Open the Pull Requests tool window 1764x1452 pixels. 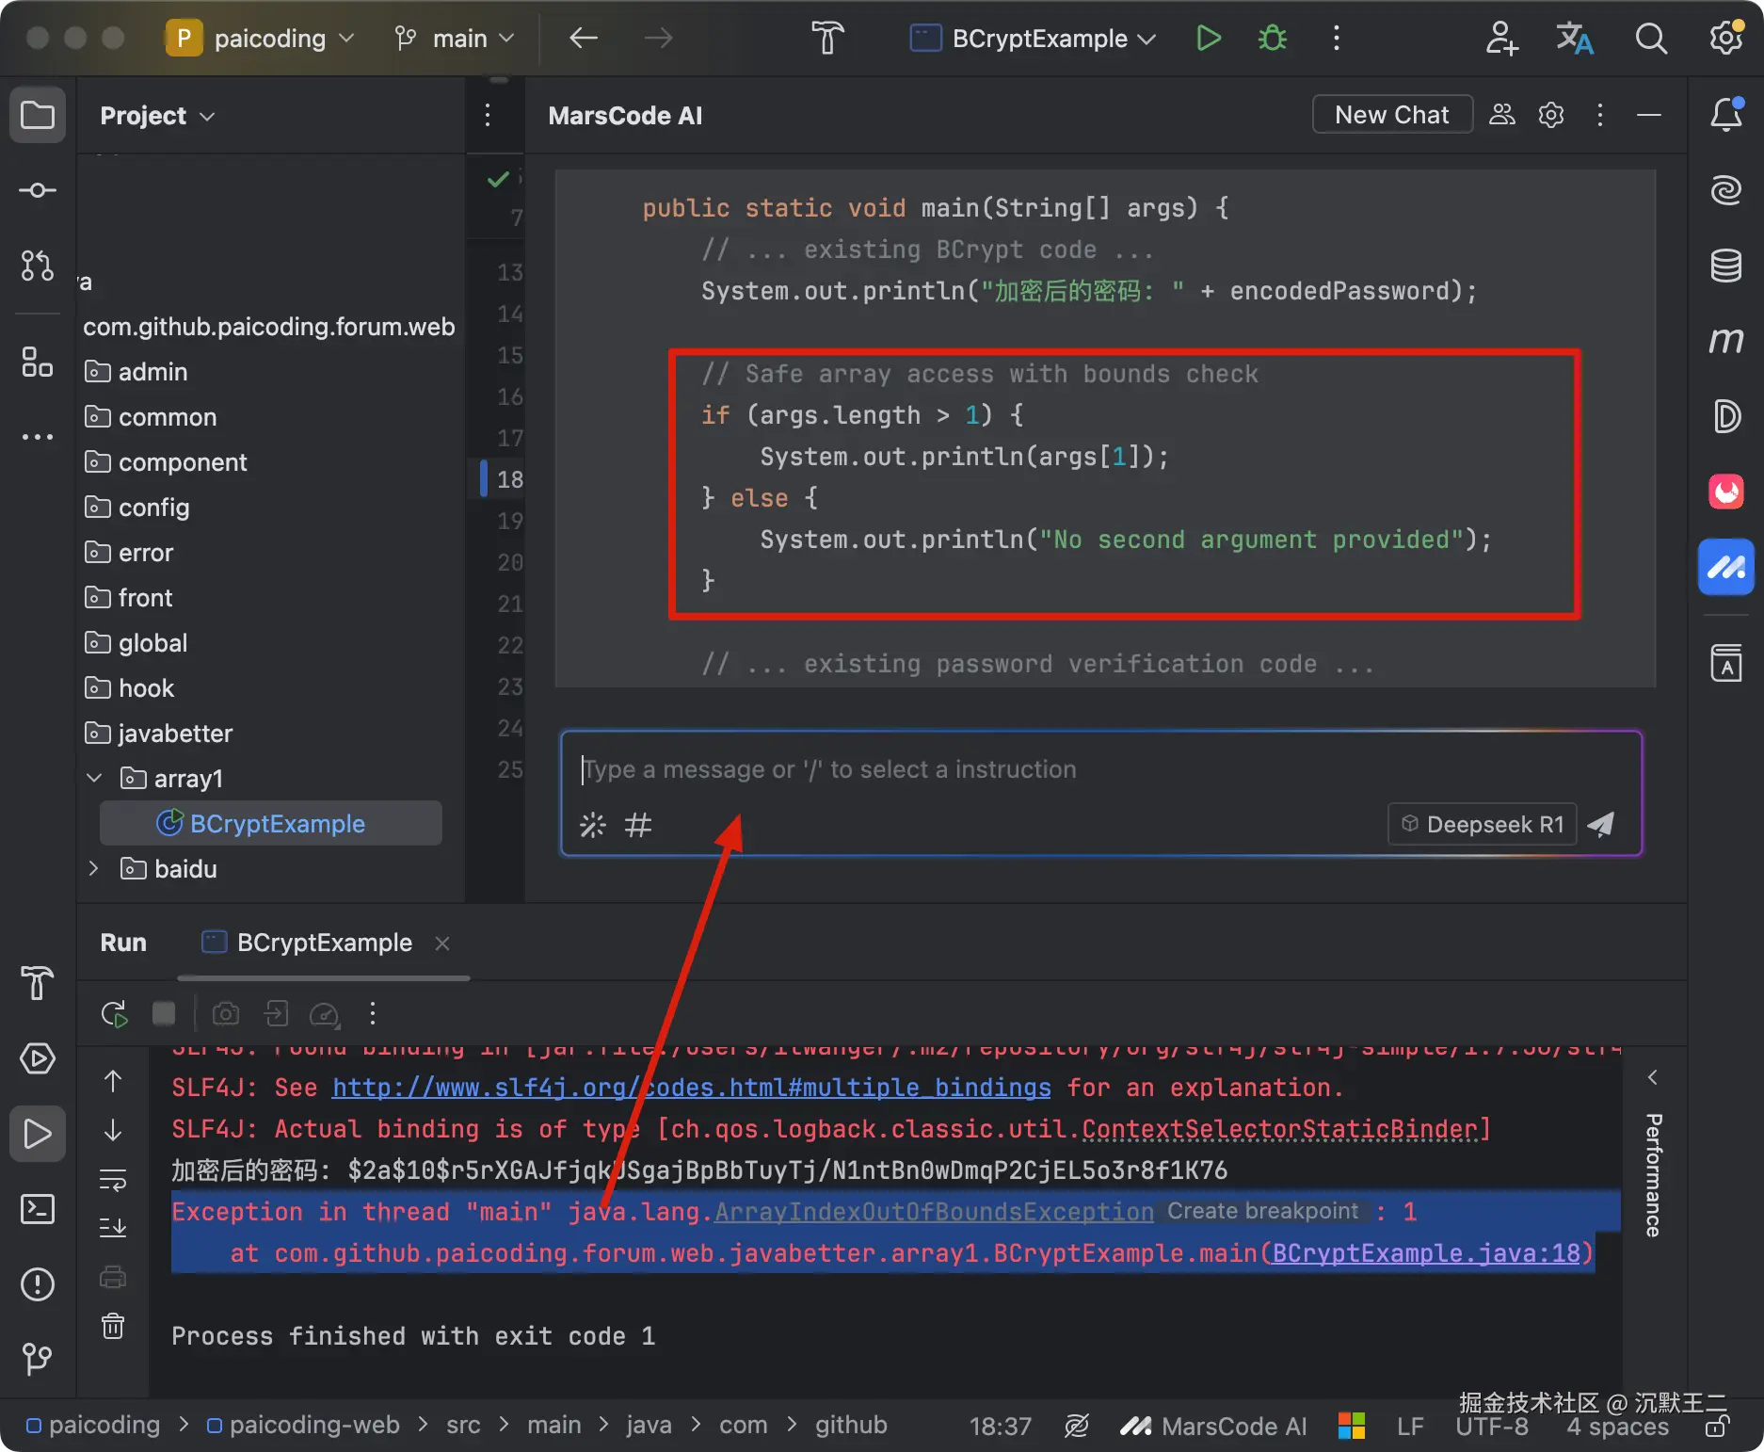tap(38, 266)
